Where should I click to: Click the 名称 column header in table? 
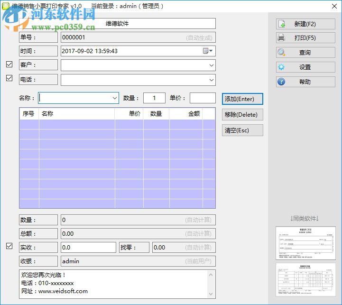pyautogui.click(x=77, y=114)
